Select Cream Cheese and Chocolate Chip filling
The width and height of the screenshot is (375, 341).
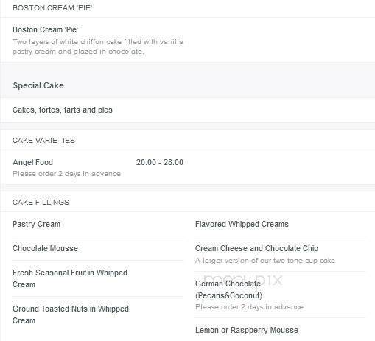(256, 248)
